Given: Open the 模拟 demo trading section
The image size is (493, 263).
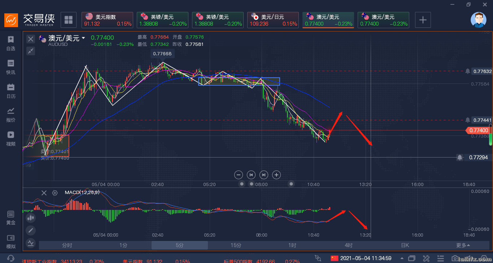Looking at the screenshot, I should [11, 242].
